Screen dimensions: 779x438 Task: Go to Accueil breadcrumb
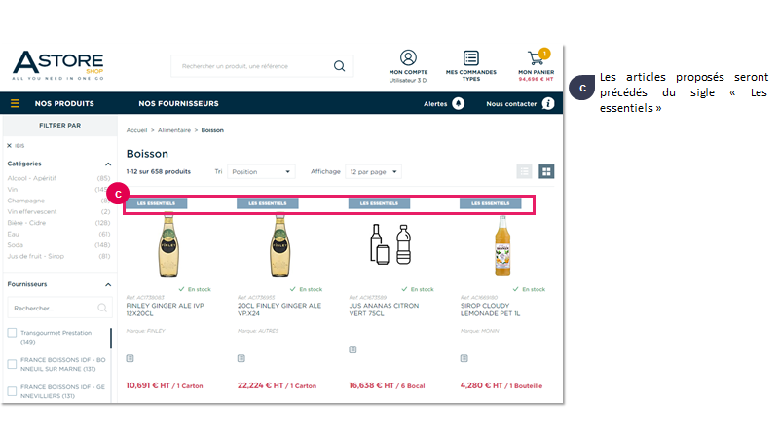(136, 130)
